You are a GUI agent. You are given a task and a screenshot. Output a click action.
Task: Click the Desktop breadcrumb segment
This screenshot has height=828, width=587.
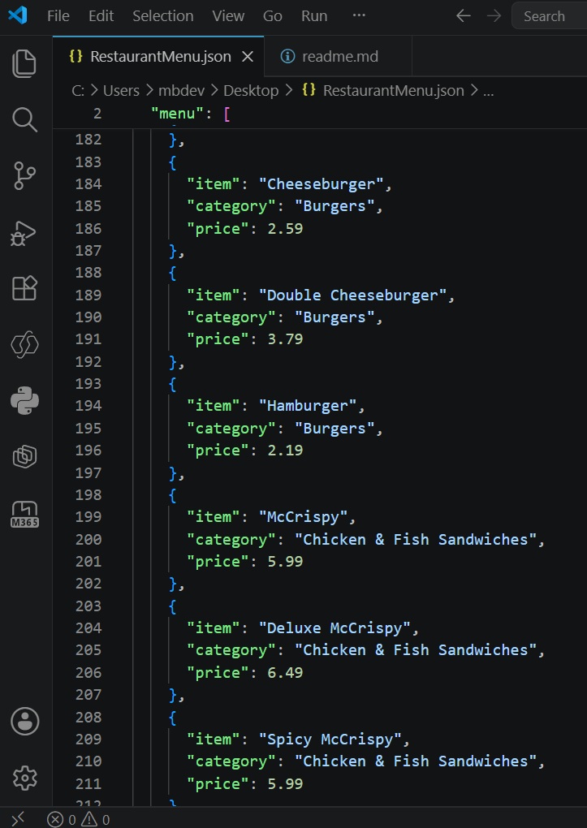(251, 90)
